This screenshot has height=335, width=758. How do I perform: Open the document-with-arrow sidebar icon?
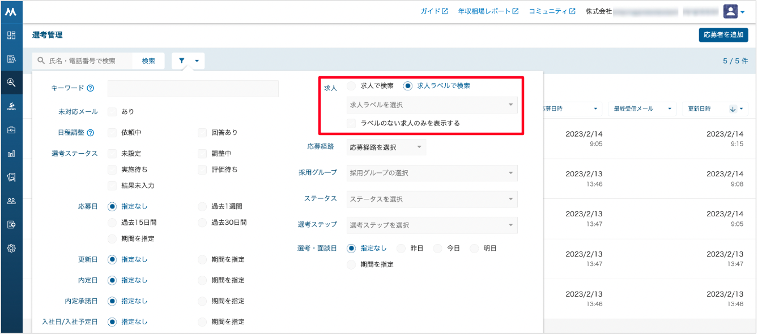11,224
